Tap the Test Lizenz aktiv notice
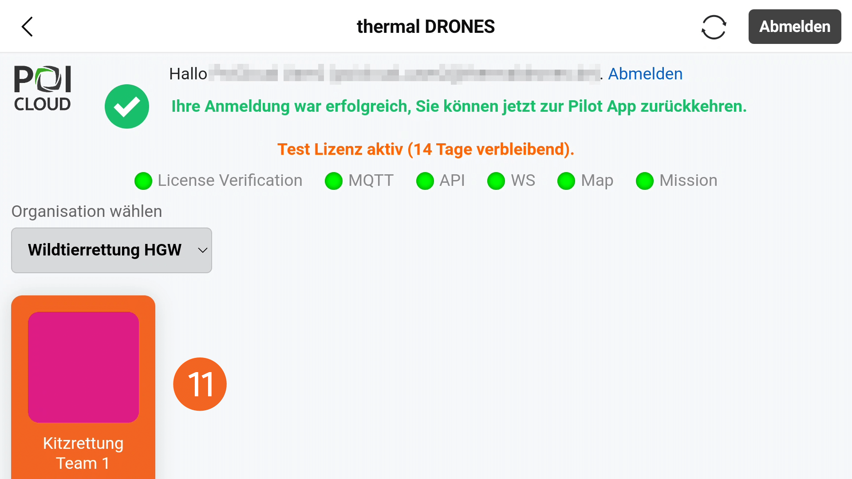This screenshot has height=479, width=852. coord(426,149)
